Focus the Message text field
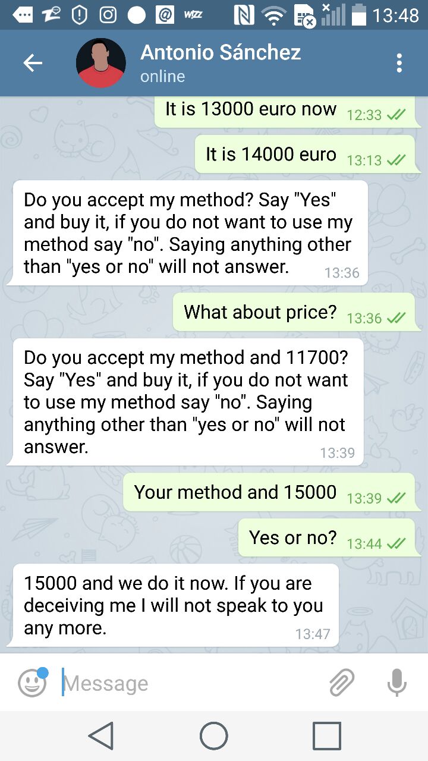The width and height of the screenshot is (428, 761). [x=190, y=684]
